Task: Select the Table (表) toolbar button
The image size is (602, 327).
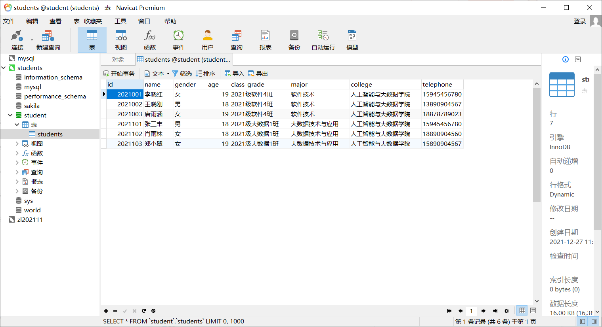Action: click(x=92, y=40)
